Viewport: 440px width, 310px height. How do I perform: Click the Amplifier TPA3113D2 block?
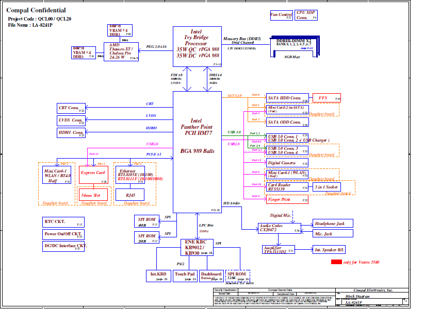pos(279,250)
